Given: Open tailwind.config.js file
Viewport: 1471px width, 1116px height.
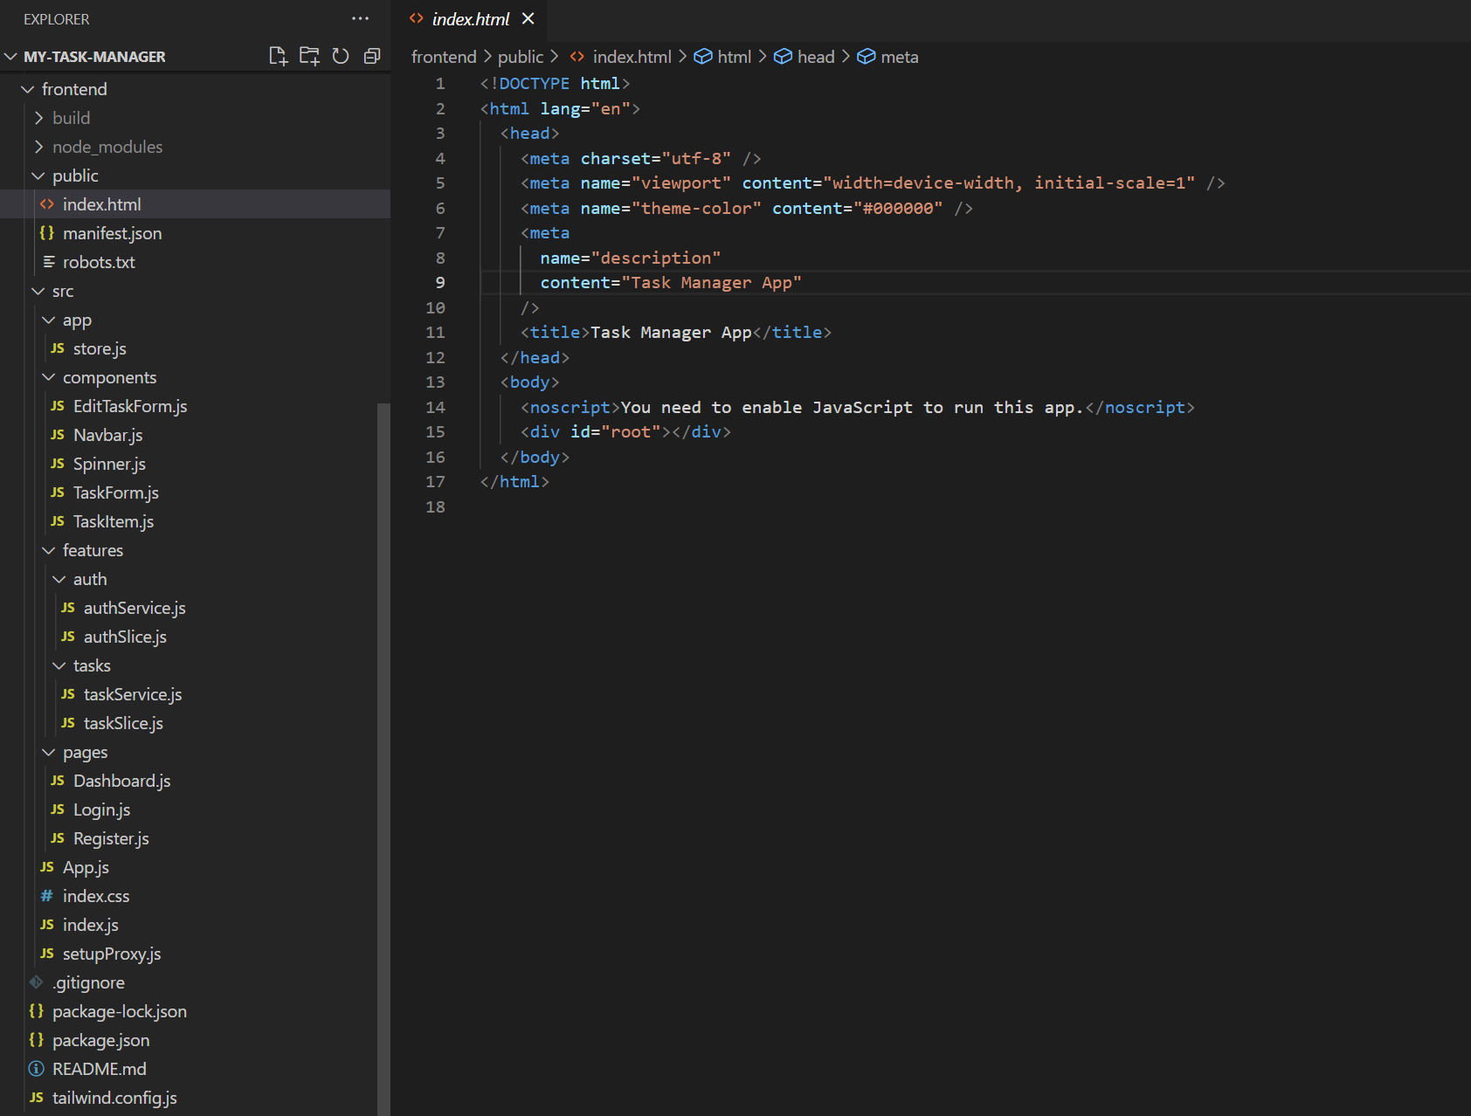Looking at the screenshot, I should pyautogui.click(x=195, y=1098).
